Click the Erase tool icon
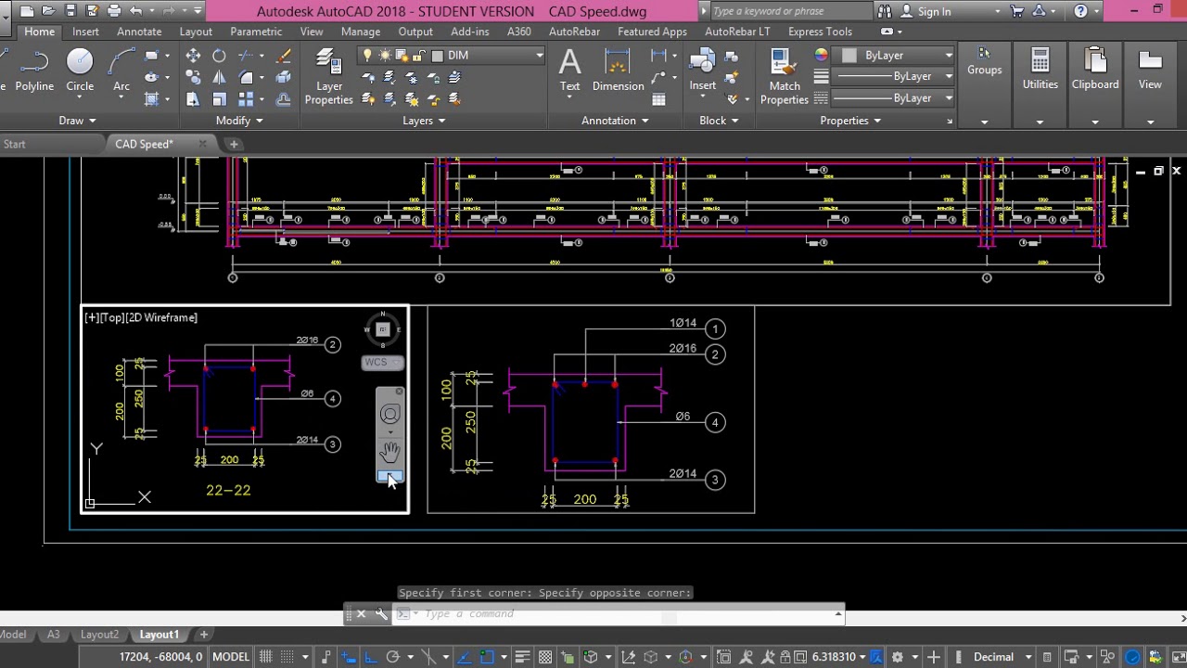 tap(284, 56)
